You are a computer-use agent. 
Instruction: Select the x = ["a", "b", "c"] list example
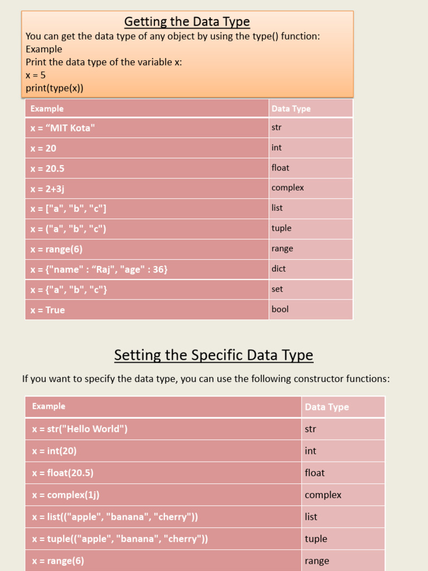point(147,209)
